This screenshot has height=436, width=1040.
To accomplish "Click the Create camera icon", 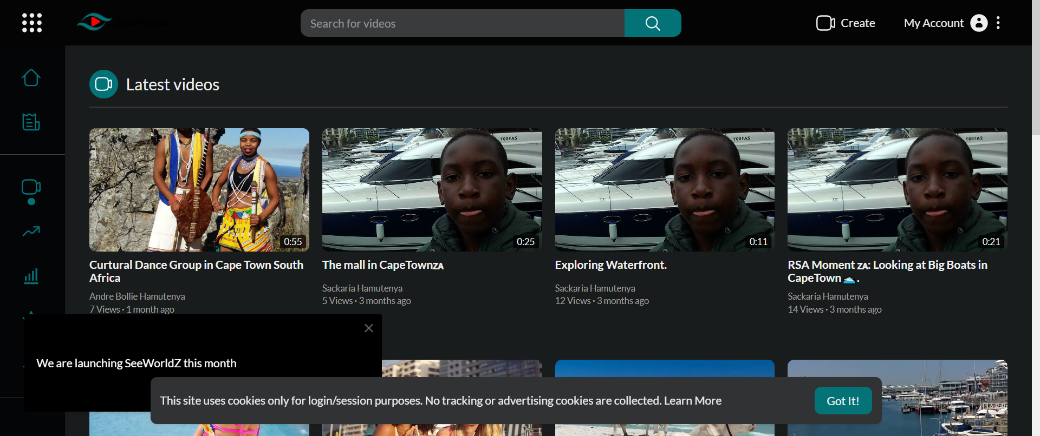I will pyautogui.click(x=825, y=23).
